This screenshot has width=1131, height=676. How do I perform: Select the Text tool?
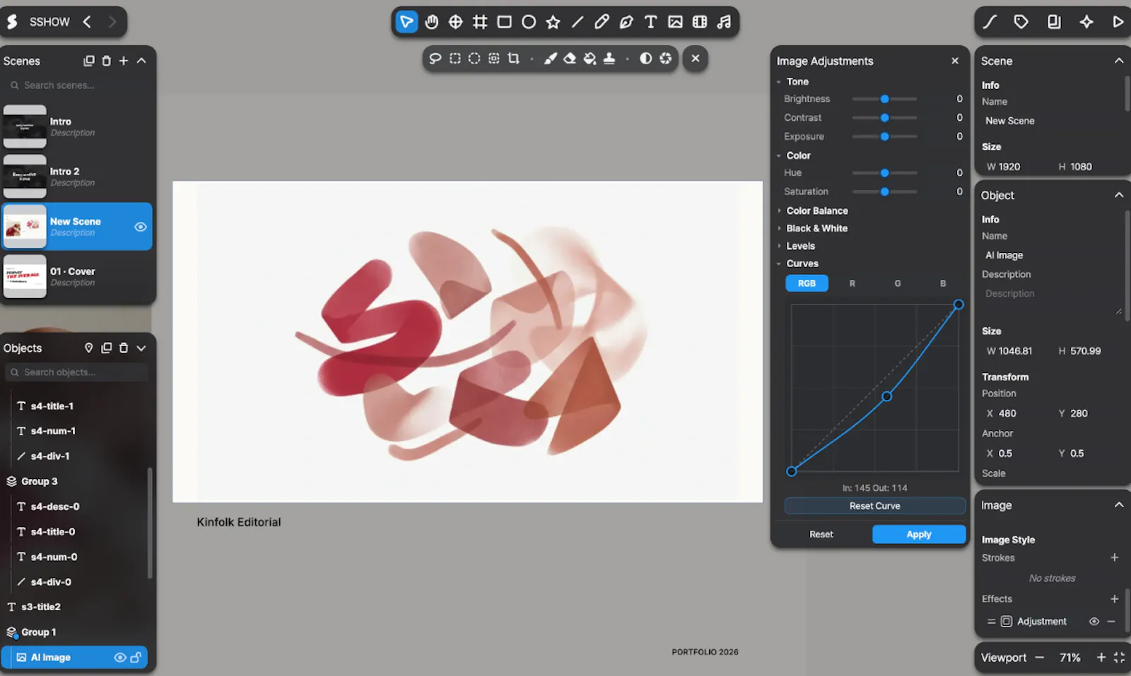click(650, 22)
